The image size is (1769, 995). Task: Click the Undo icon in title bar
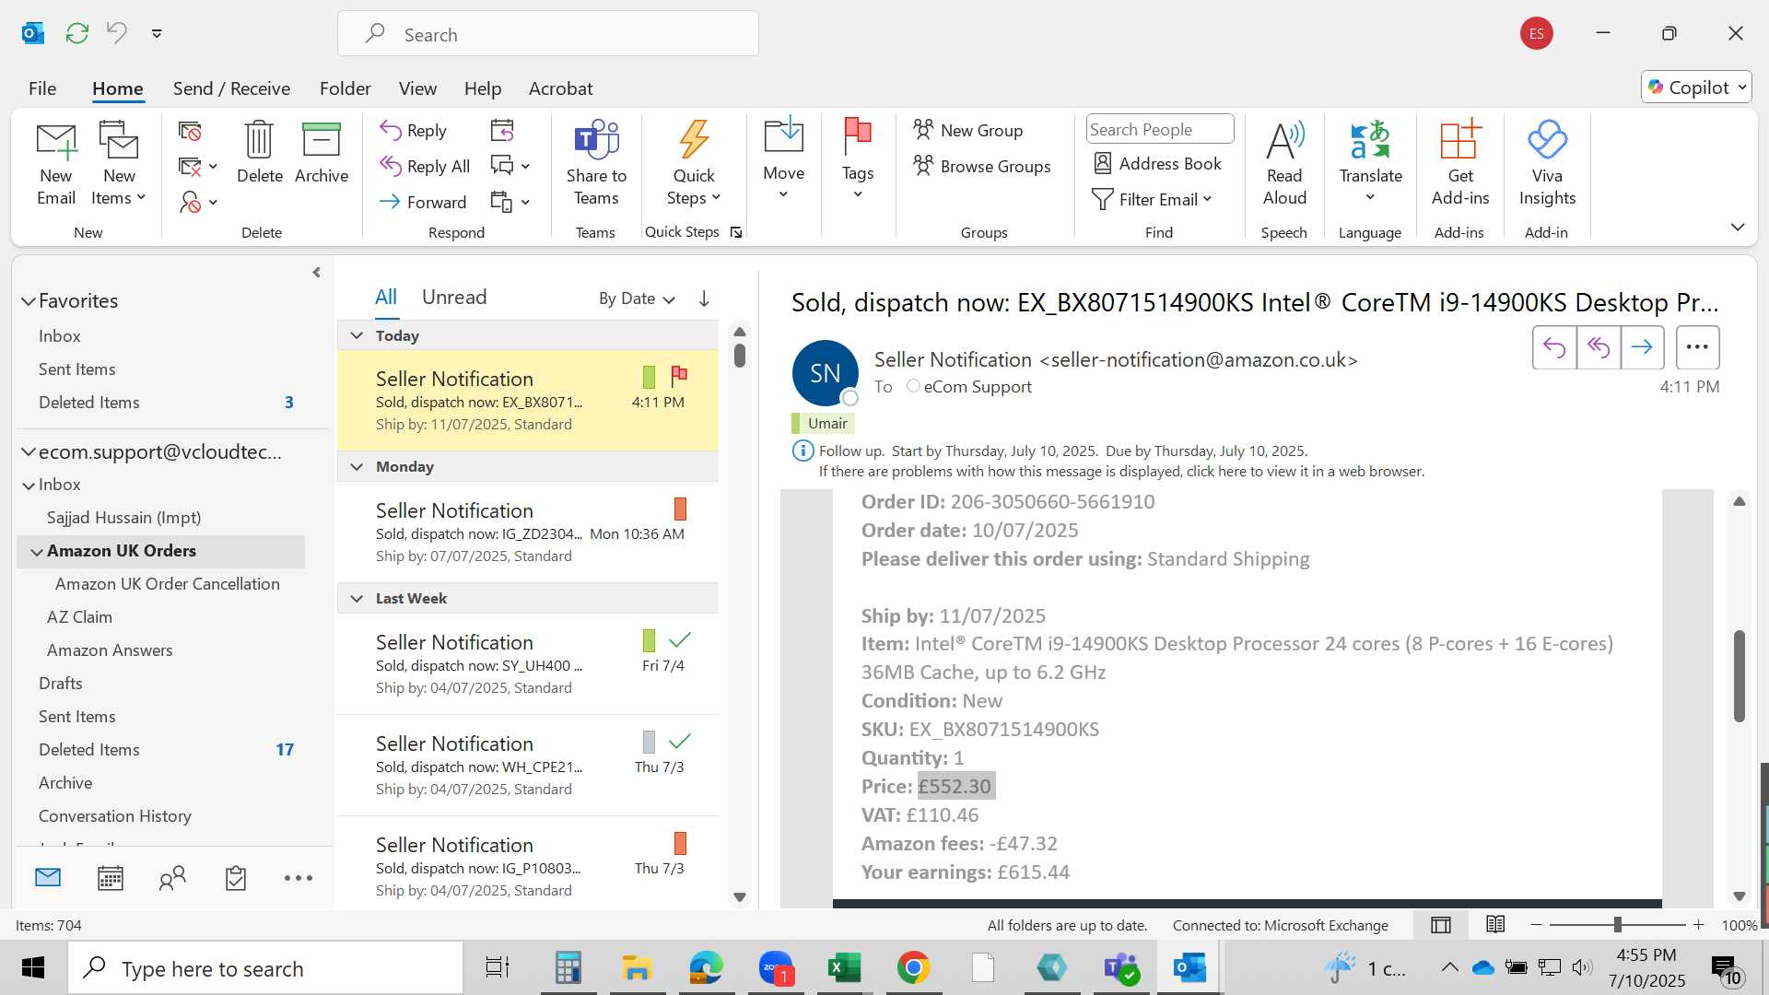[x=117, y=33]
